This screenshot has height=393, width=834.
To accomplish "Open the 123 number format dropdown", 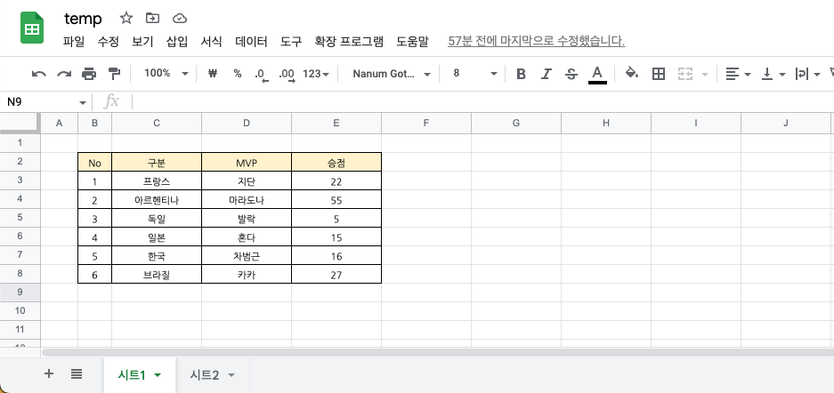I will click(316, 74).
